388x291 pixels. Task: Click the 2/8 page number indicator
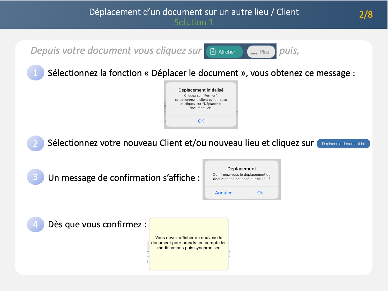click(x=365, y=14)
